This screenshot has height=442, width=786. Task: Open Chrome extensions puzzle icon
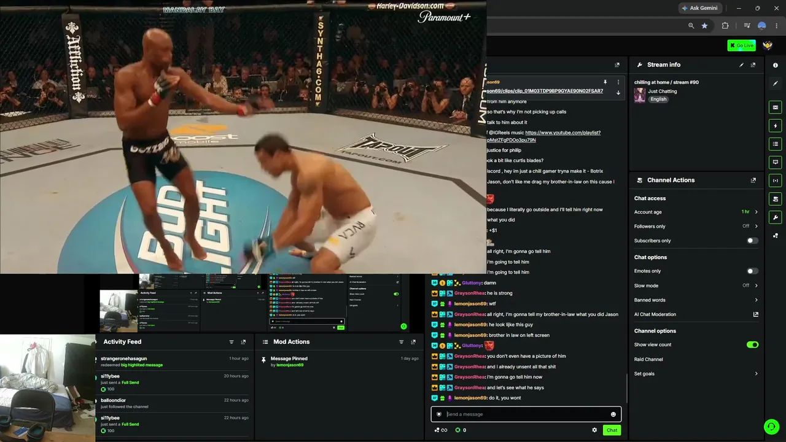(725, 26)
